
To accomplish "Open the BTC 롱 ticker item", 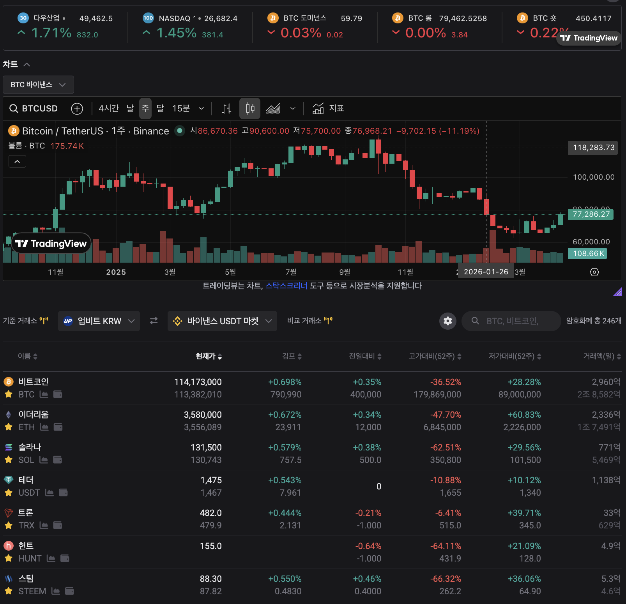I will [x=439, y=26].
